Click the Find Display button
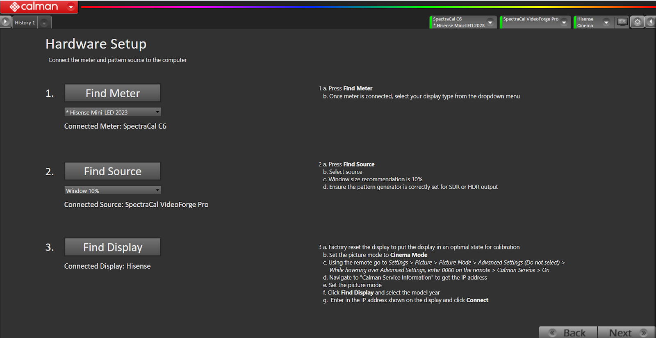The width and height of the screenshot is (656, 338). click(x=113, y=247)
